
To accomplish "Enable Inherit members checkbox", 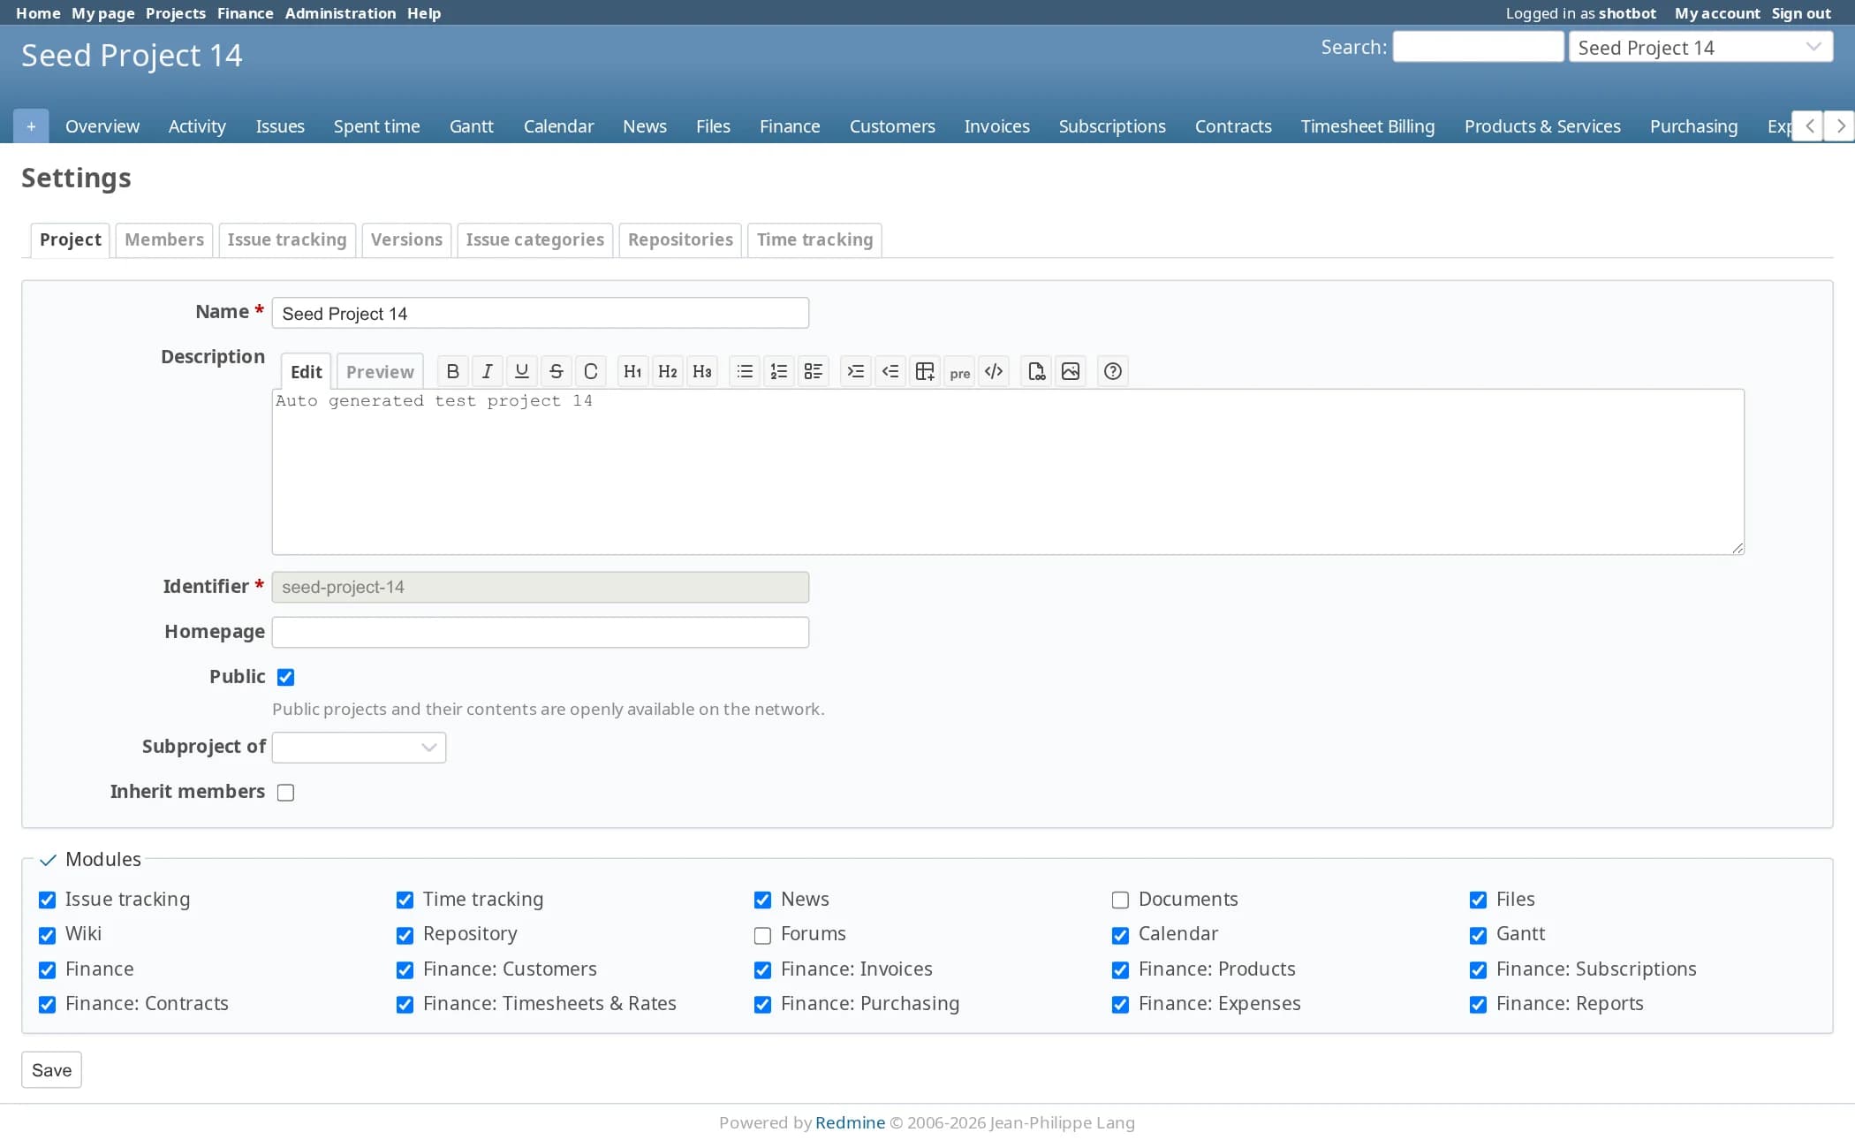I will tap(285, 793).
